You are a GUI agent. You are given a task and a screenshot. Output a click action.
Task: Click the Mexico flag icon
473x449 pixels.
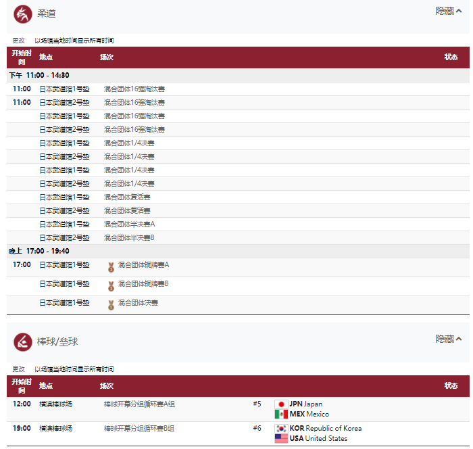[281, 415]
